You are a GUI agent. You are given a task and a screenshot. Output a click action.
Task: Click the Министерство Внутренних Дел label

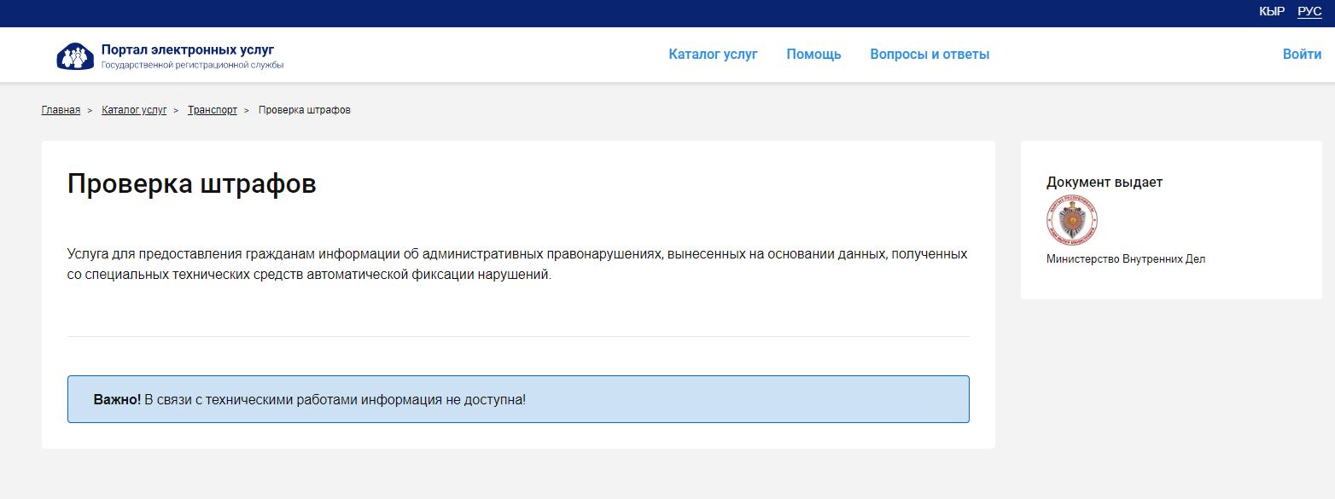point(1125,259)
